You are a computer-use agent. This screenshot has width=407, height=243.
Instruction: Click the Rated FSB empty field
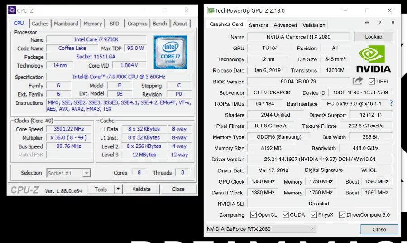point(69,155)
